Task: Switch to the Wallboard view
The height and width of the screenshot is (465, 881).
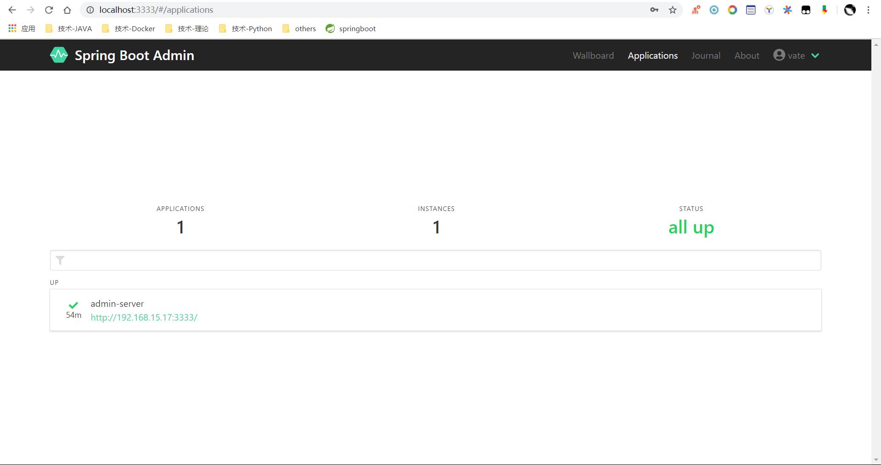Action: 593,55
